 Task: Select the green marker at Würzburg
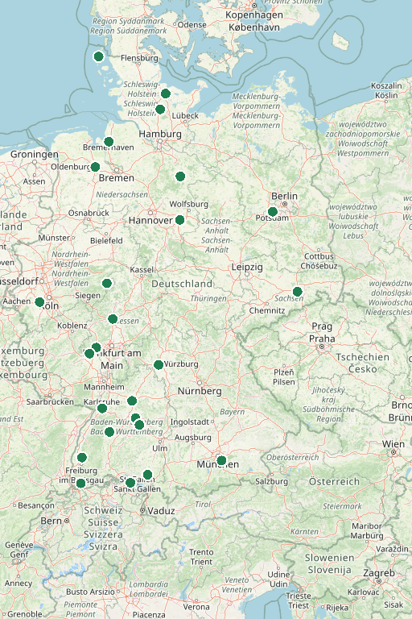tap(159, 365)
